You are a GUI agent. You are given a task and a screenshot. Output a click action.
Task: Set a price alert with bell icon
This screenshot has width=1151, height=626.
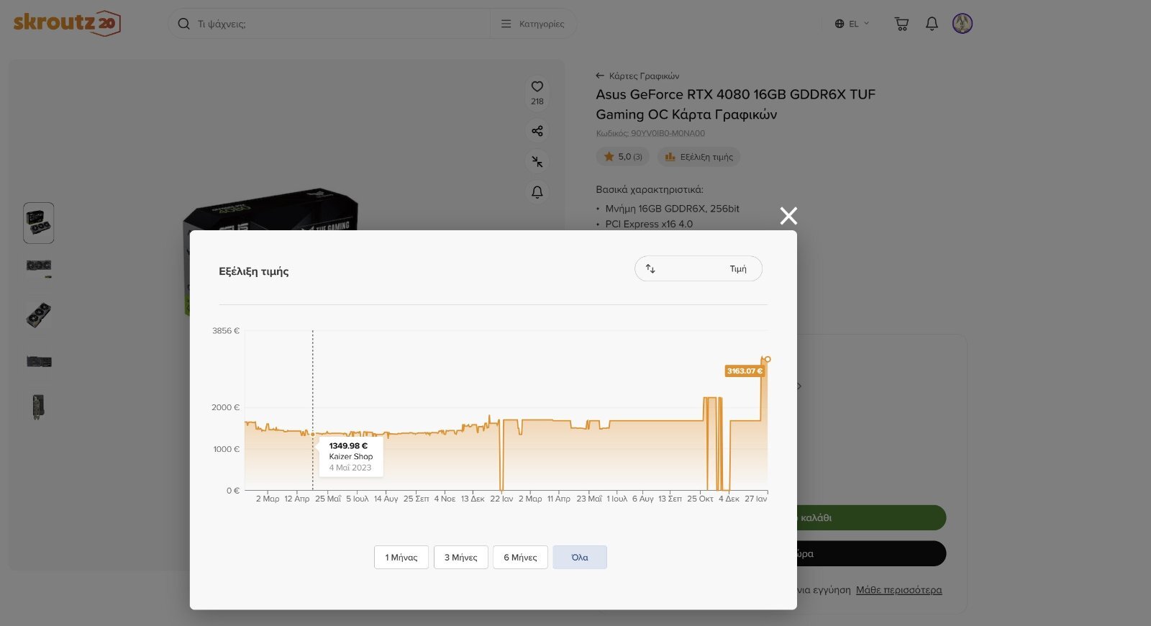click(537, 192)
